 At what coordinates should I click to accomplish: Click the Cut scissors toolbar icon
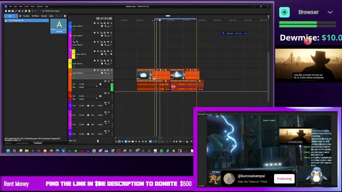(22, 11)
